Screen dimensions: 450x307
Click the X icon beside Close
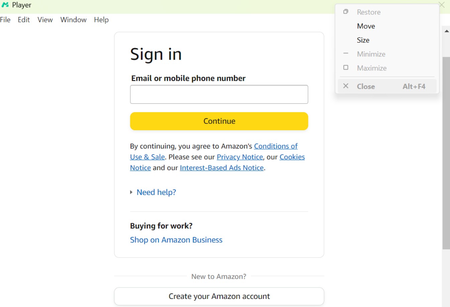pyautogui.click(x=346, y=86)
